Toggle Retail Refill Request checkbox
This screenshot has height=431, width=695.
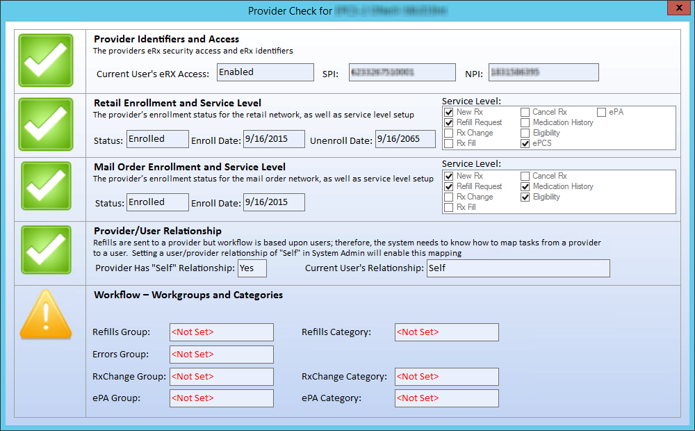click(x=448, y=122)
